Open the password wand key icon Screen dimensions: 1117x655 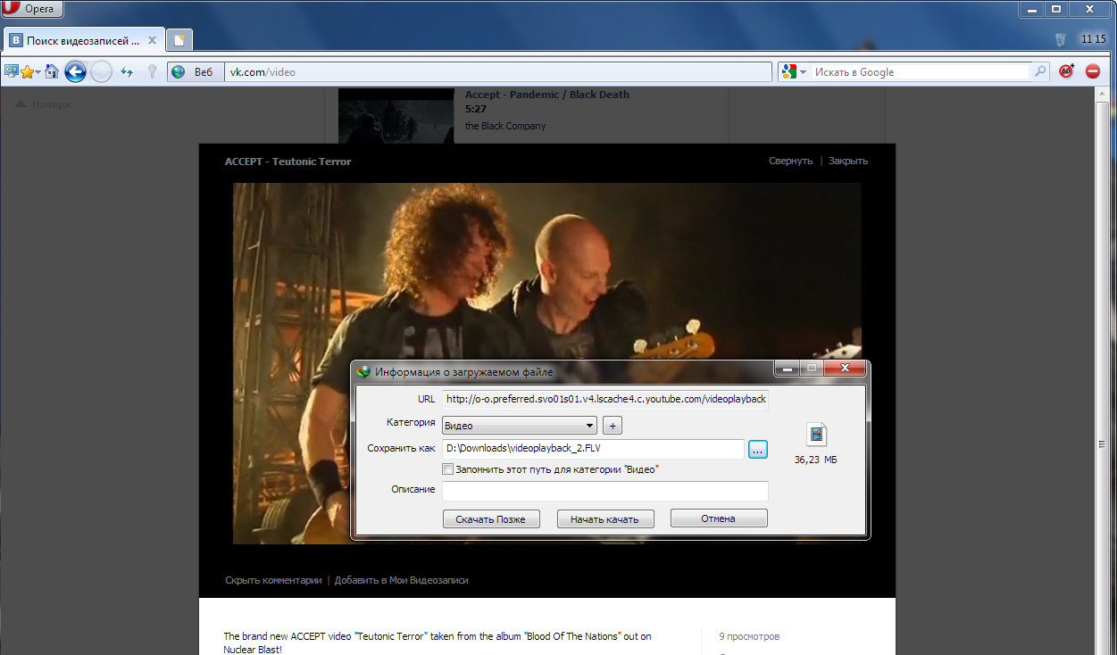(153, 72)
